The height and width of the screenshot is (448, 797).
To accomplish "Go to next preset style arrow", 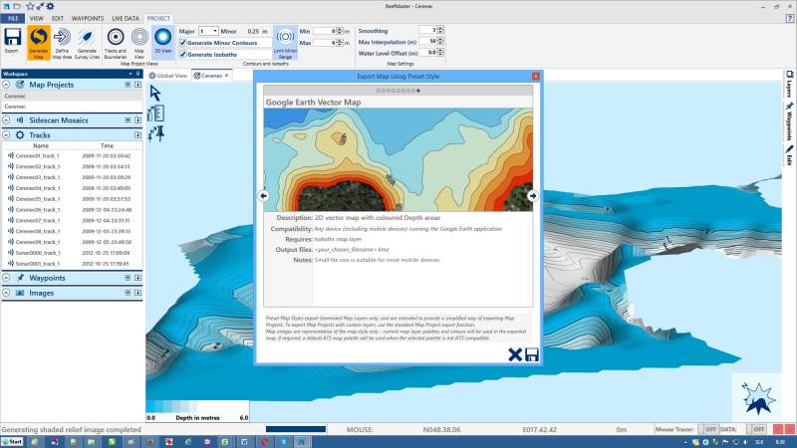I will pyautogui.click(x=533, y=196).
